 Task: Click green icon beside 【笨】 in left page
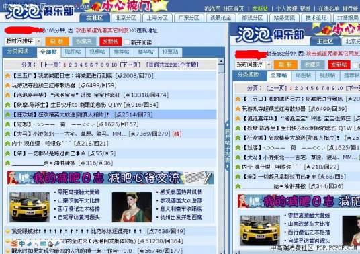tap(8, 153)
